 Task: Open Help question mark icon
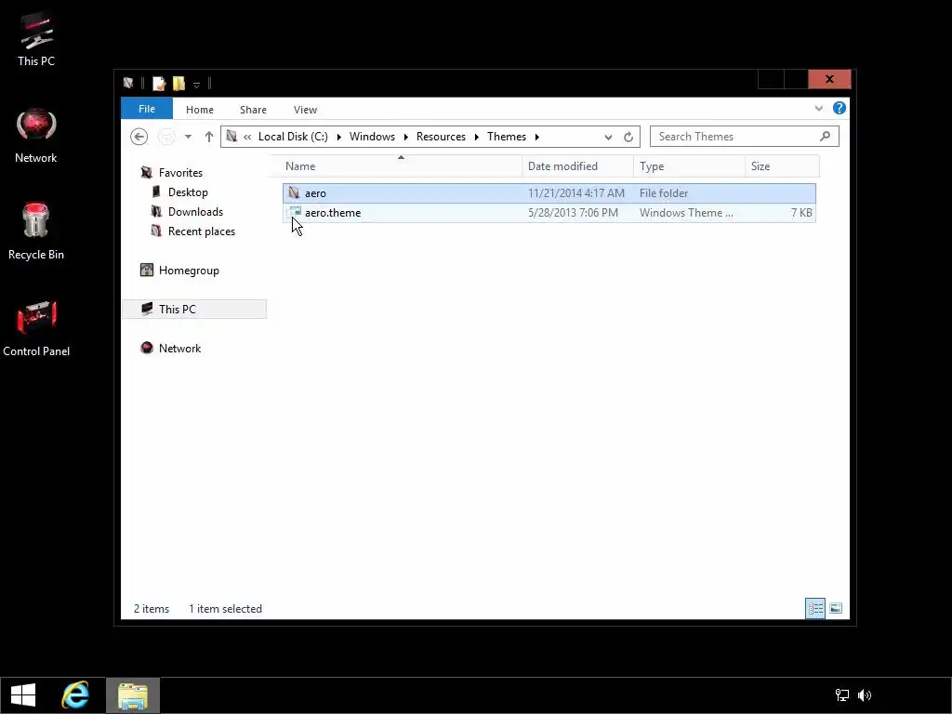tap(840, 108)
